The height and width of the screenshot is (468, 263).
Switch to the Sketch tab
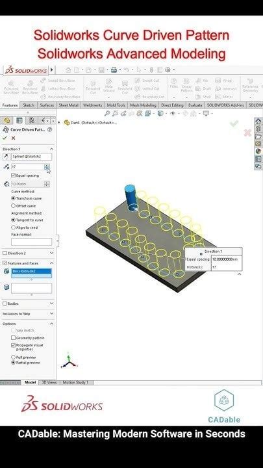tap(29, 105)
